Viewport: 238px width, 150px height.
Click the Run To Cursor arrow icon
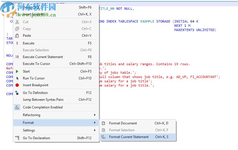[17, 78]
